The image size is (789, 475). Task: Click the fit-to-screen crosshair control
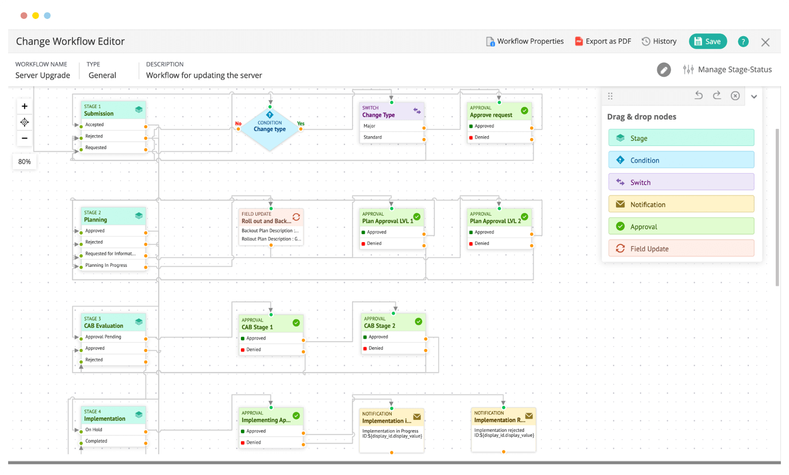(x=24, y=122)
